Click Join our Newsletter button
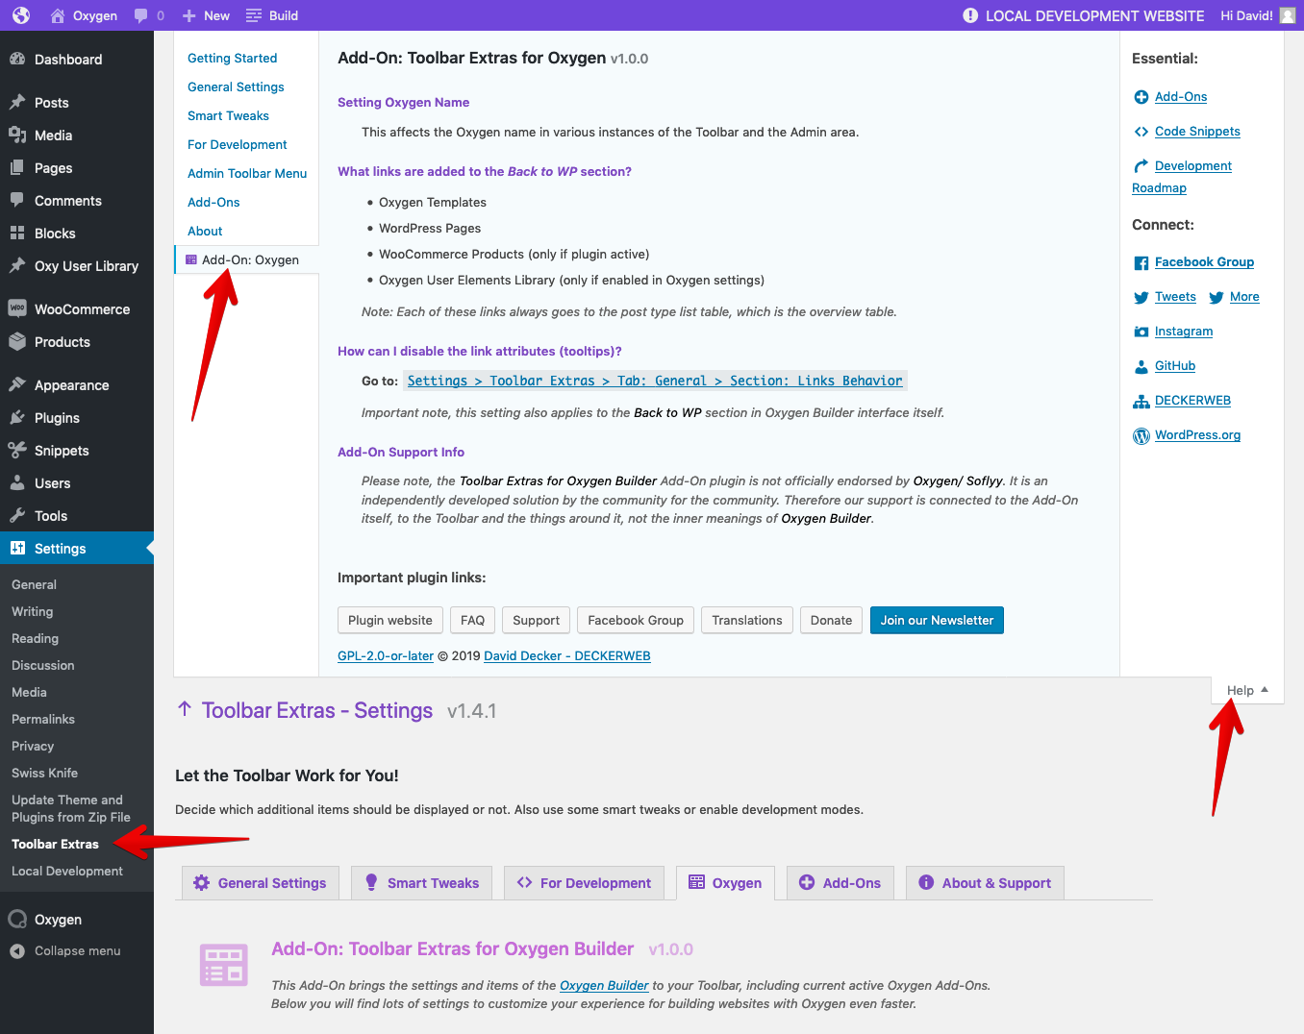 click(x=937, y=621)
